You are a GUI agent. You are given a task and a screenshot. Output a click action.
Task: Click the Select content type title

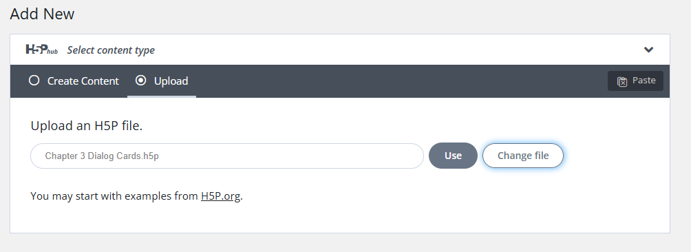111,50
